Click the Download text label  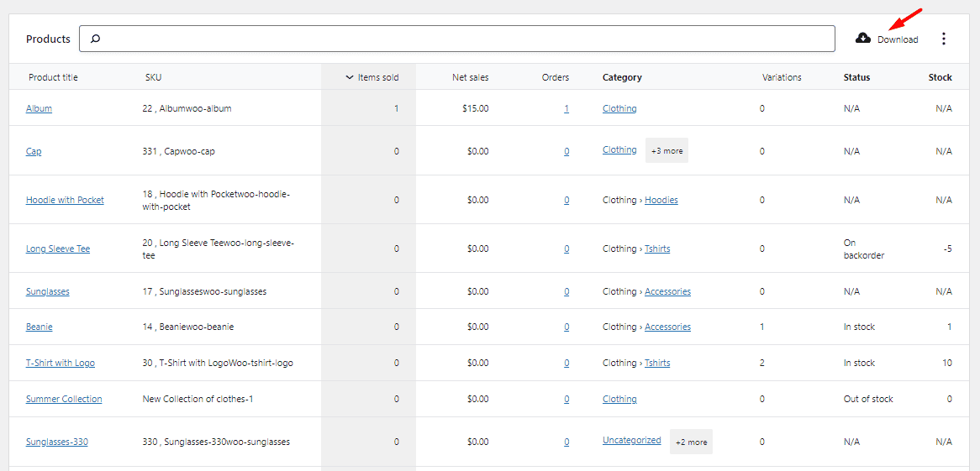898,39
